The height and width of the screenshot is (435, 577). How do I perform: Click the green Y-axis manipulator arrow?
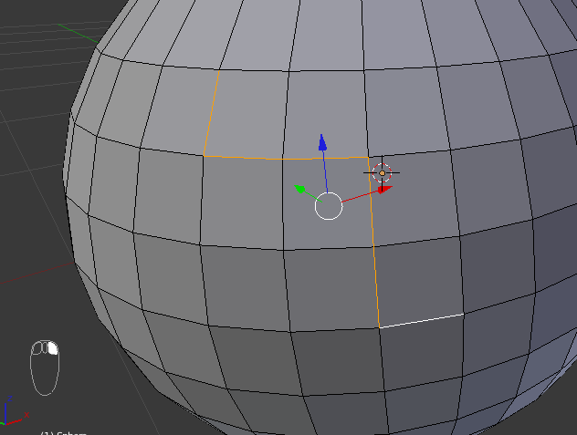coord(299,189)
